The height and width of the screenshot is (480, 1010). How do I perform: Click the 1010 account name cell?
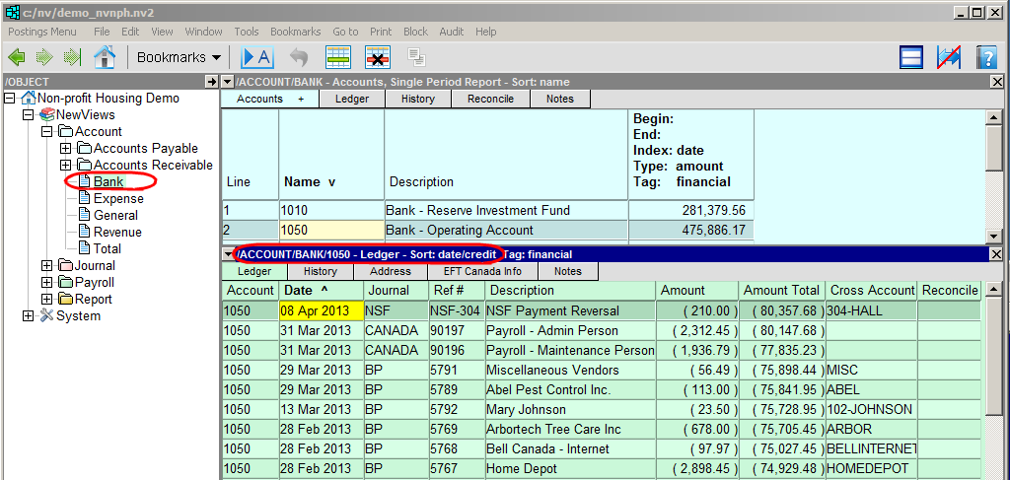tap(330, 210)
